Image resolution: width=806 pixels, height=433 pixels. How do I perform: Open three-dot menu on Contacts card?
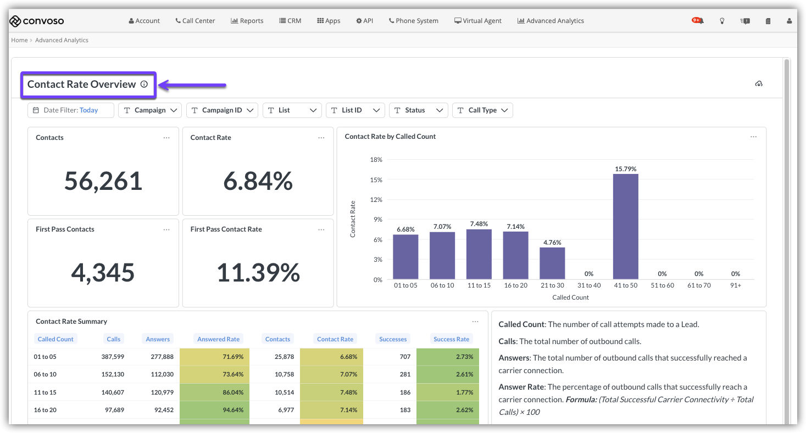[166, 138]
